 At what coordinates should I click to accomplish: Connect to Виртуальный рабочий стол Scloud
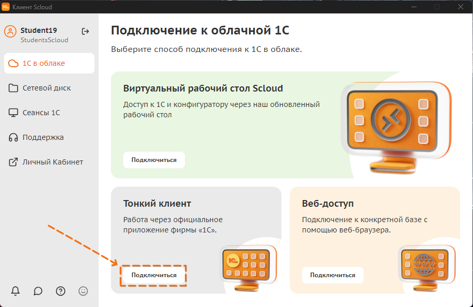tap(154, 160)
